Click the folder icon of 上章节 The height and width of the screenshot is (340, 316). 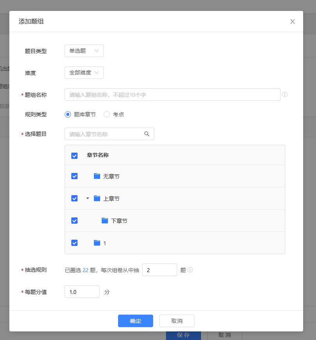[x=97, y=198]
